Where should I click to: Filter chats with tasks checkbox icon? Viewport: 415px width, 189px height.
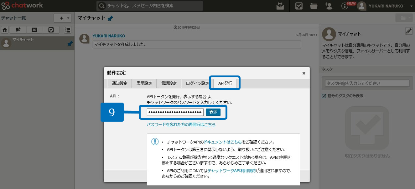[51, 30]
